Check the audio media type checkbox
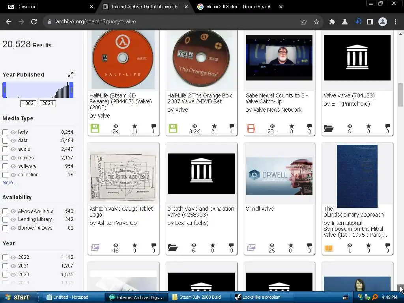The image size is (404, 303). [5, 149]
